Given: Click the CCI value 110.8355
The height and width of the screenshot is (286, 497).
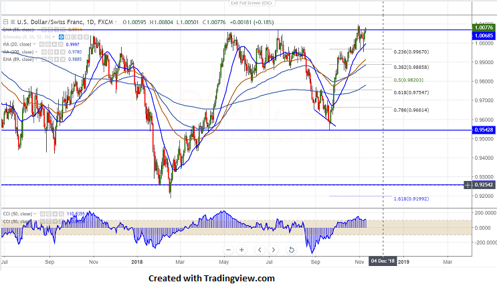Looking at the screenshot, I should click(76, 214).
